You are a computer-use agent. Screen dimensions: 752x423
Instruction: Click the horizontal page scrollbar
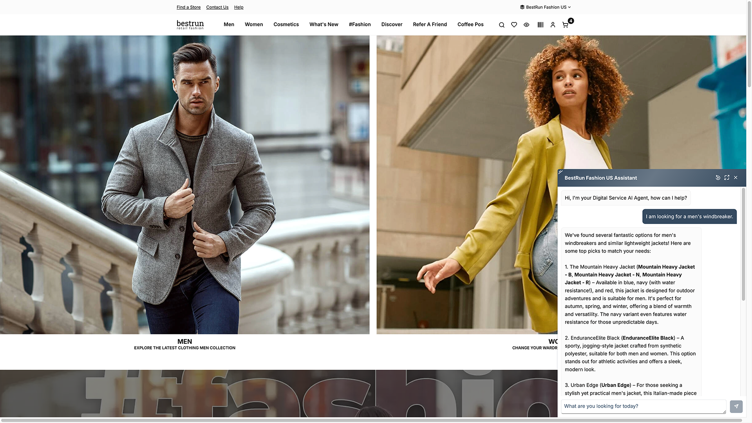(371, 420)
